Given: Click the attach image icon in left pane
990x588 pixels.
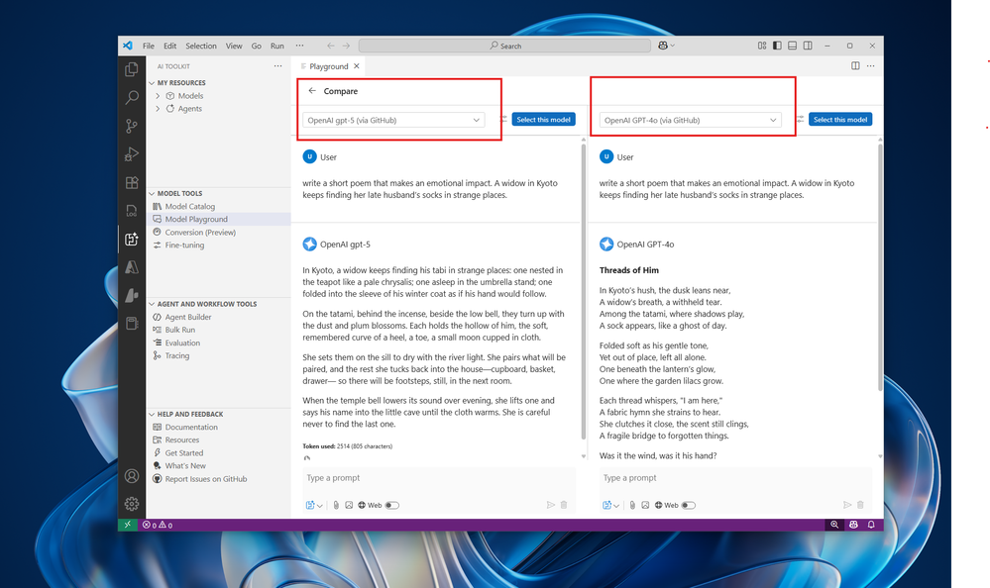Looking at the screenshot, I should 349,505.
